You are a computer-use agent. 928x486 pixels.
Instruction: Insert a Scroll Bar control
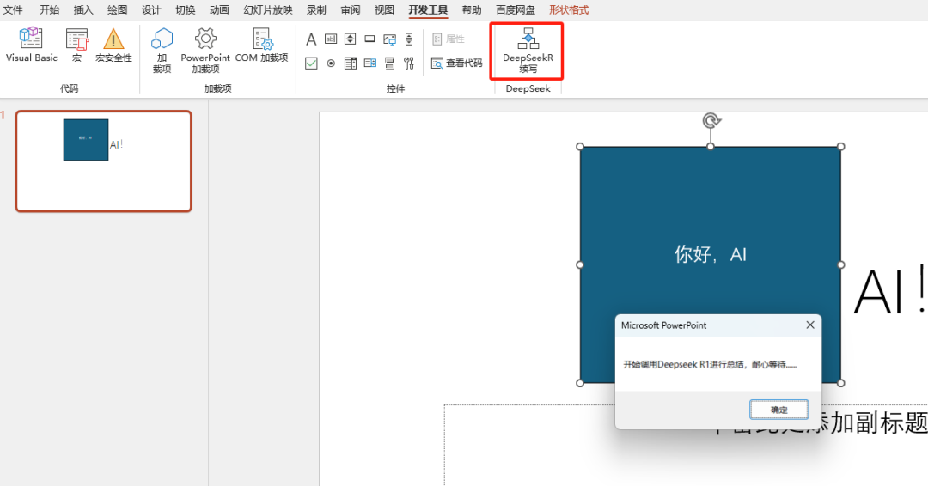coord(409,39)
